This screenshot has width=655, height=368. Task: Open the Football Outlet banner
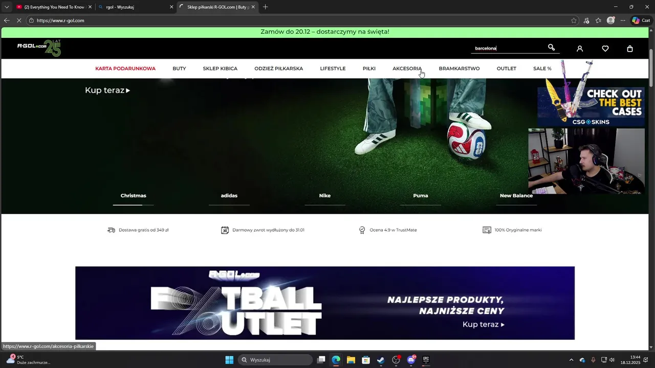(x=325, y=303)
